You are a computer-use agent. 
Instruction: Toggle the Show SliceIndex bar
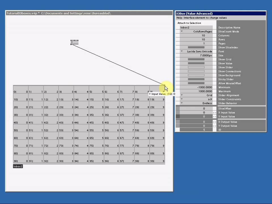point(196,47)
